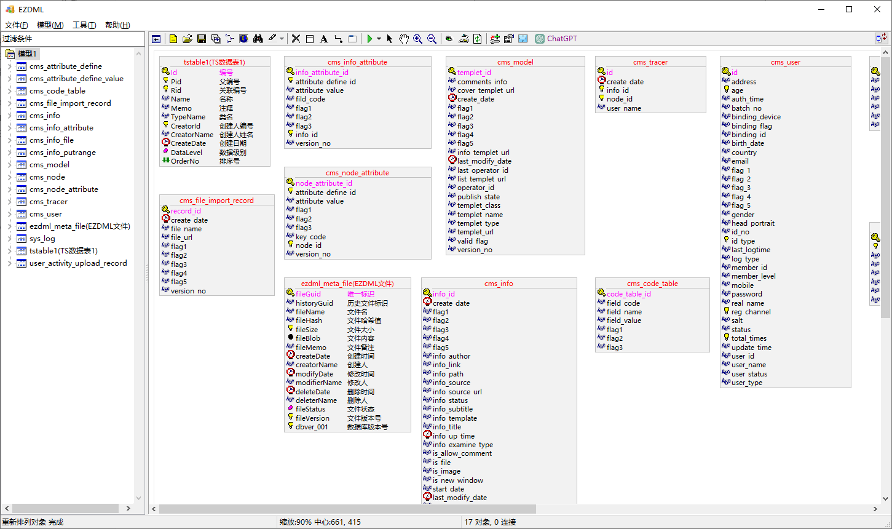This screenshot has height=529, width=892.
Task: Click the cms_tracer table header in diagram
Action: 650,62
